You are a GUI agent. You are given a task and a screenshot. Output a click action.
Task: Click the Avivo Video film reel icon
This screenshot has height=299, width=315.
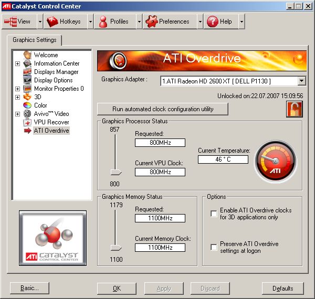coord(27,114)
